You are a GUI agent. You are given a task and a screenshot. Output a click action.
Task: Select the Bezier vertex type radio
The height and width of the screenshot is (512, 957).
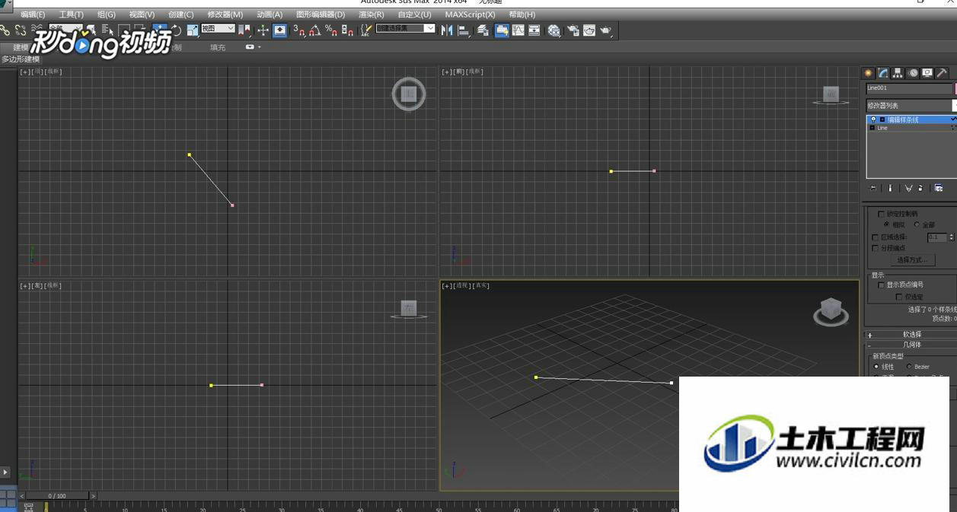909,367
